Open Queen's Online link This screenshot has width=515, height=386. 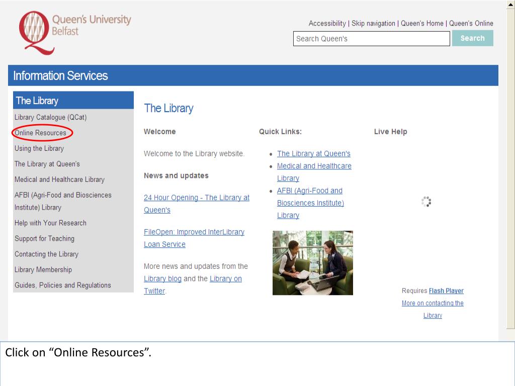pyautogui.click(x=471, y=23)
